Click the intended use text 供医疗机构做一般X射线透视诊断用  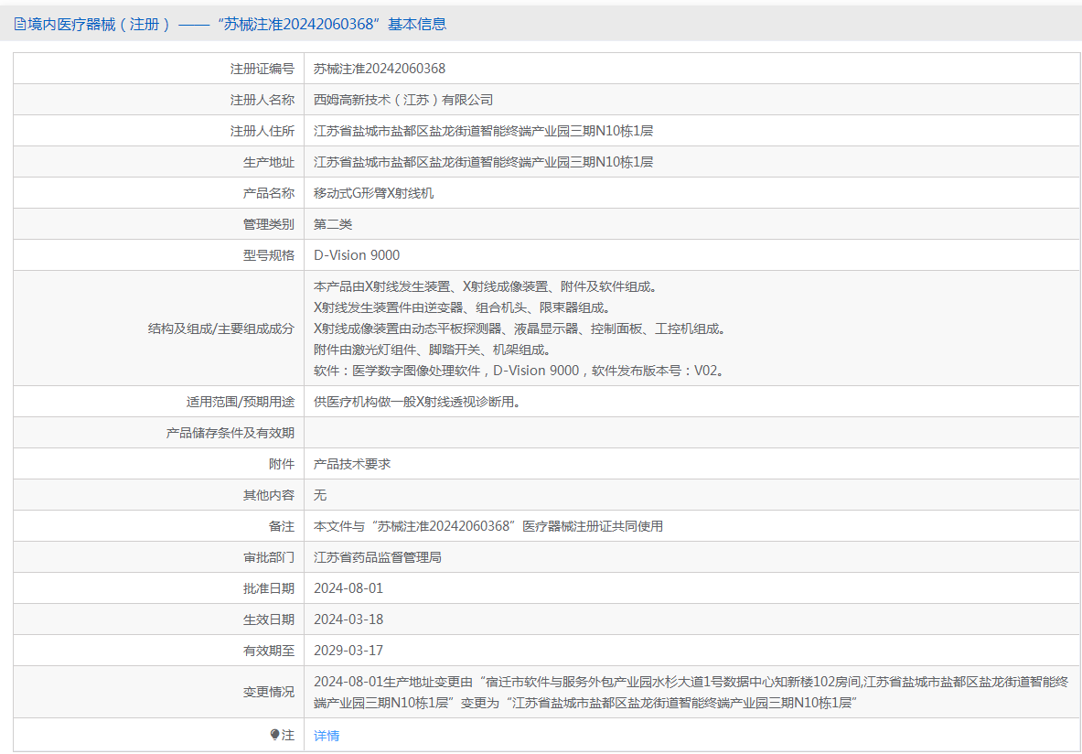point(416,402)
